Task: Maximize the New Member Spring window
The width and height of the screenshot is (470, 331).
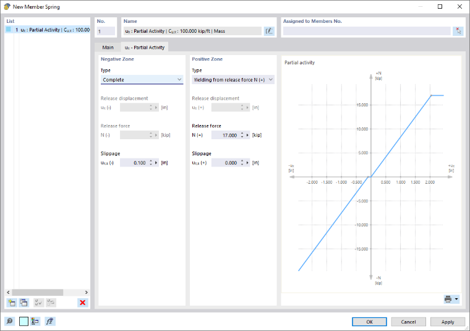Action: pos(440,7)
